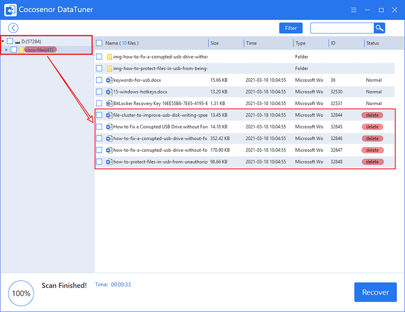Screen dimensions: 405x312
Task: Click delete badge for ID 32844
Action: point(372,115)
